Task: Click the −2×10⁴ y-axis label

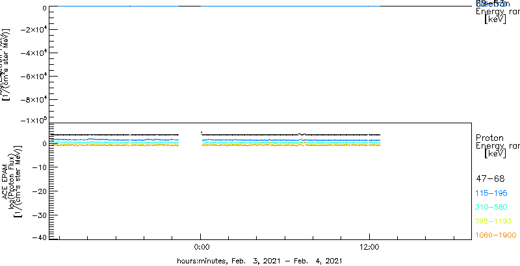Action: [x=34, y=30]
